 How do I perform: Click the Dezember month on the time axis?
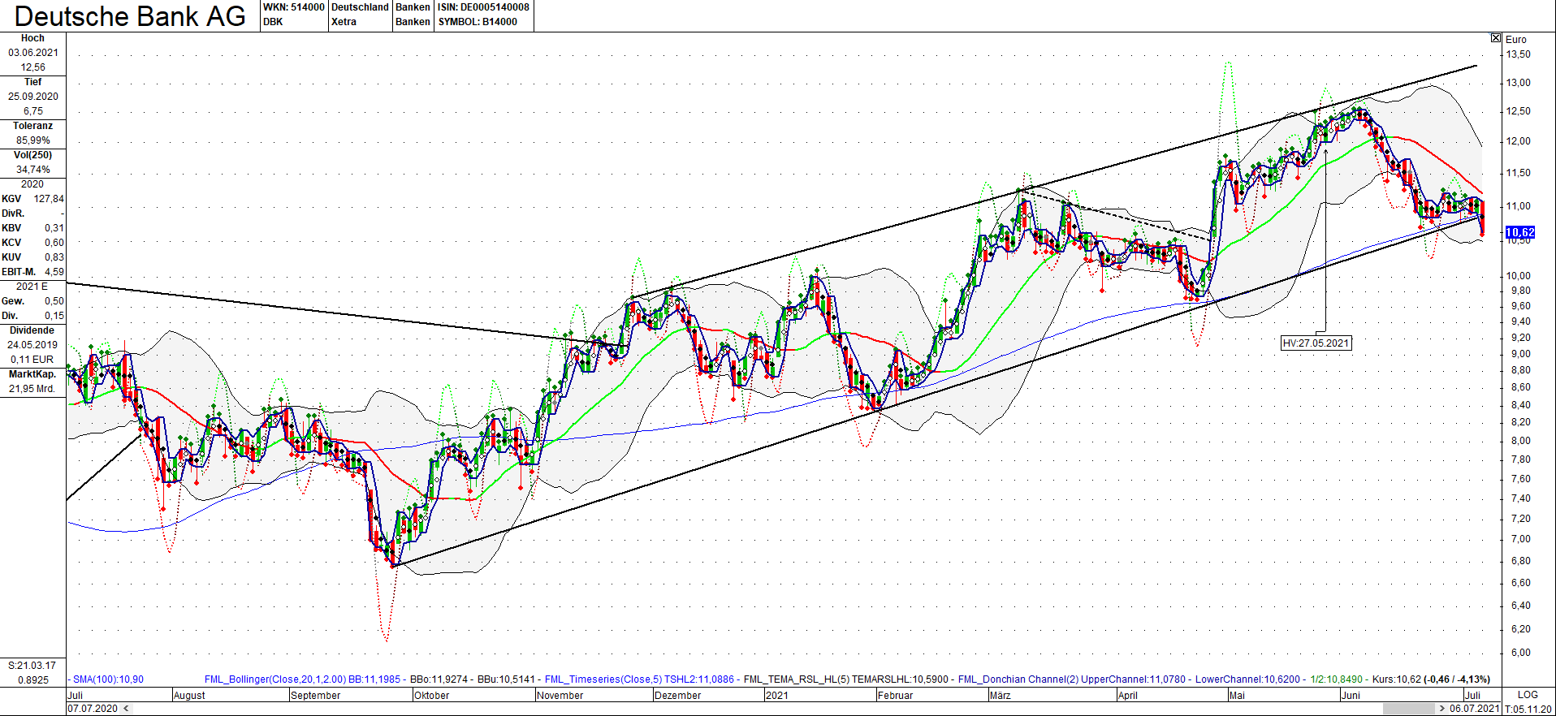[x=677, y=696]
